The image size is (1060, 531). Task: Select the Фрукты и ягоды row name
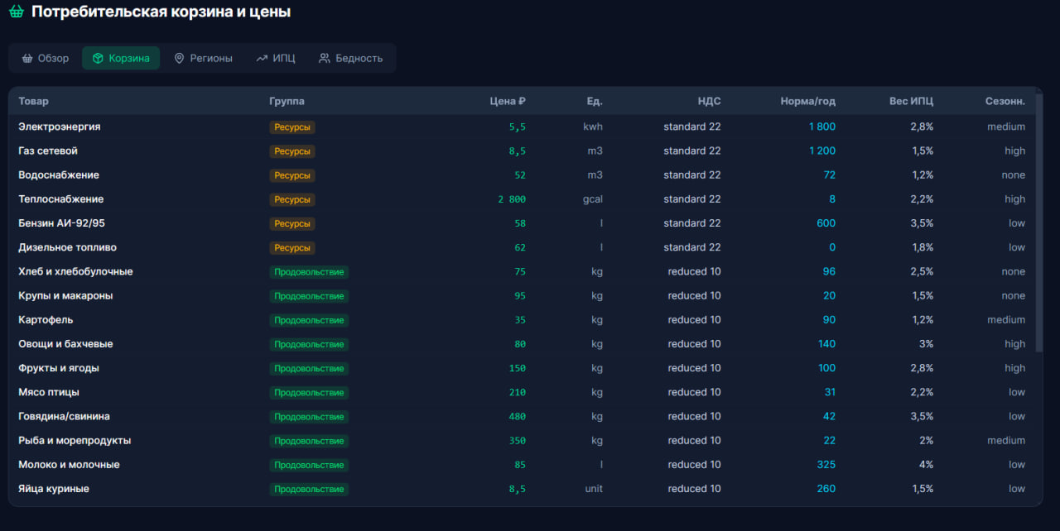point(59,368)
